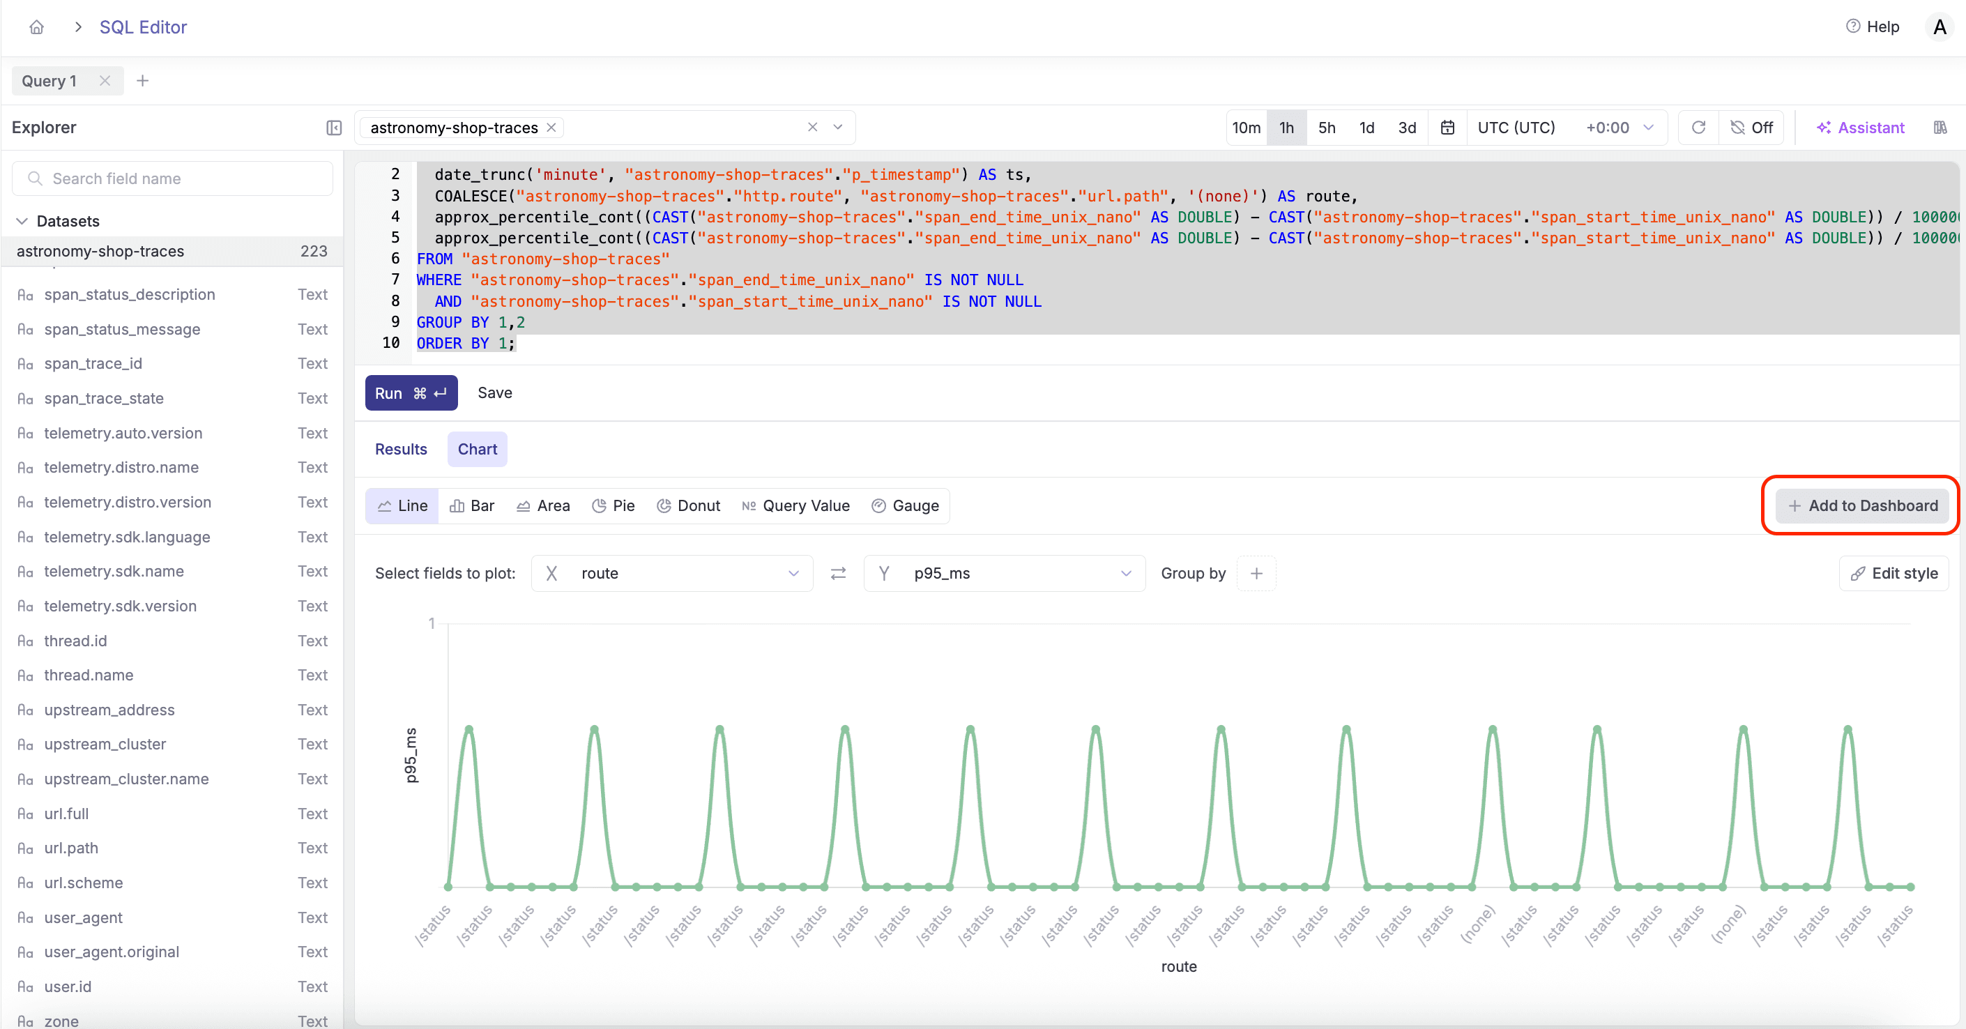The width and height of the screenshot is (1966, 1029).
Task: Select the 10m time range
Action: click(x=1247, y=128)
